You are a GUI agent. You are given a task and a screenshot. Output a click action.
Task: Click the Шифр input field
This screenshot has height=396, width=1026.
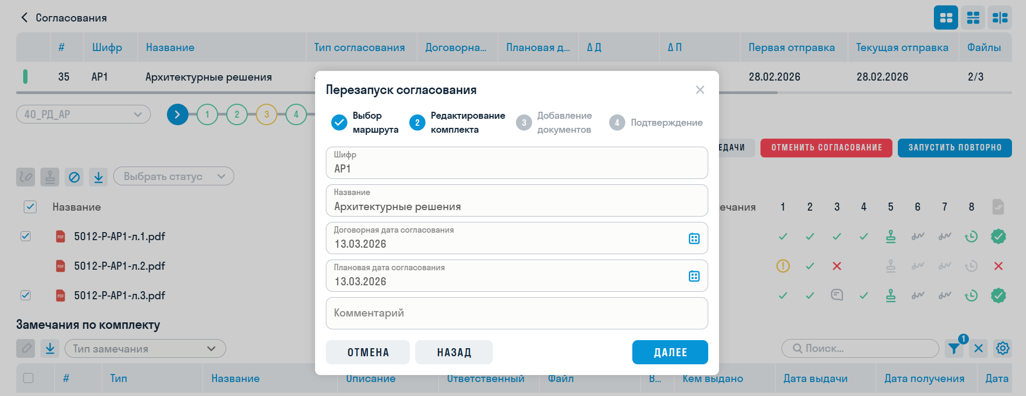[x=517, y=163]
